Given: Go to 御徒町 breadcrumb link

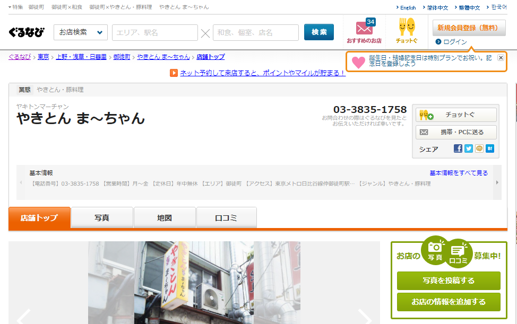Looking at the screenshot, I should pos(122,57).
